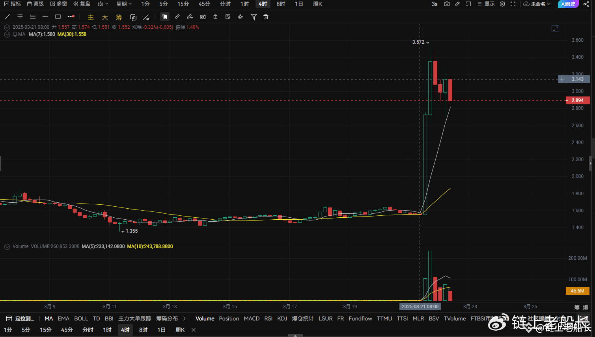Click the lock drawings icon

[x=215, y=17]
